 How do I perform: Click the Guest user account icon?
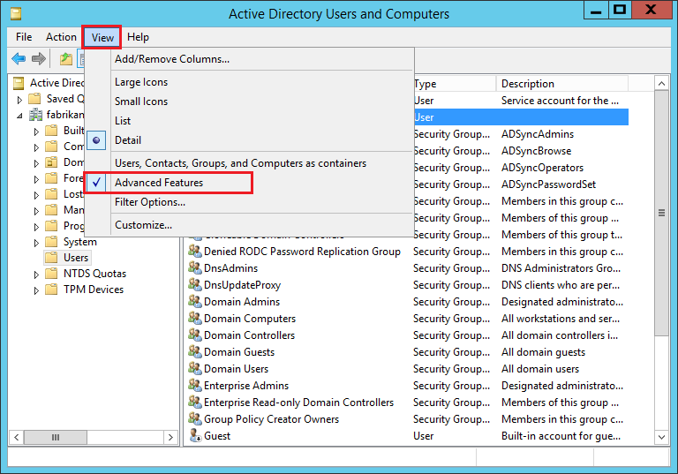(195, 435)
